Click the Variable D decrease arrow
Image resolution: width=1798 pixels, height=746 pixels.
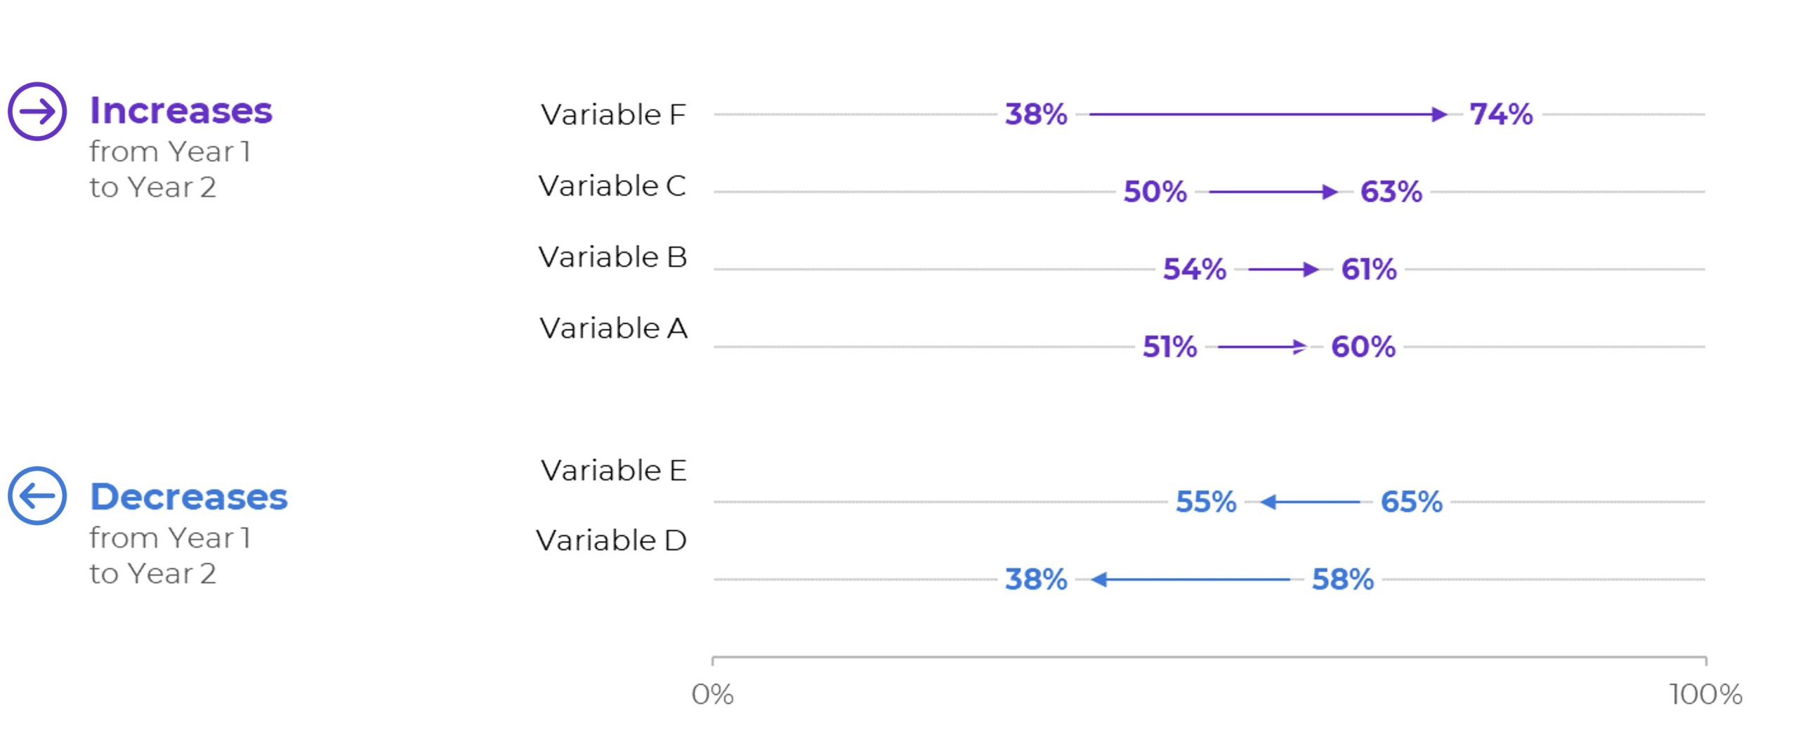click(1191, 580)
